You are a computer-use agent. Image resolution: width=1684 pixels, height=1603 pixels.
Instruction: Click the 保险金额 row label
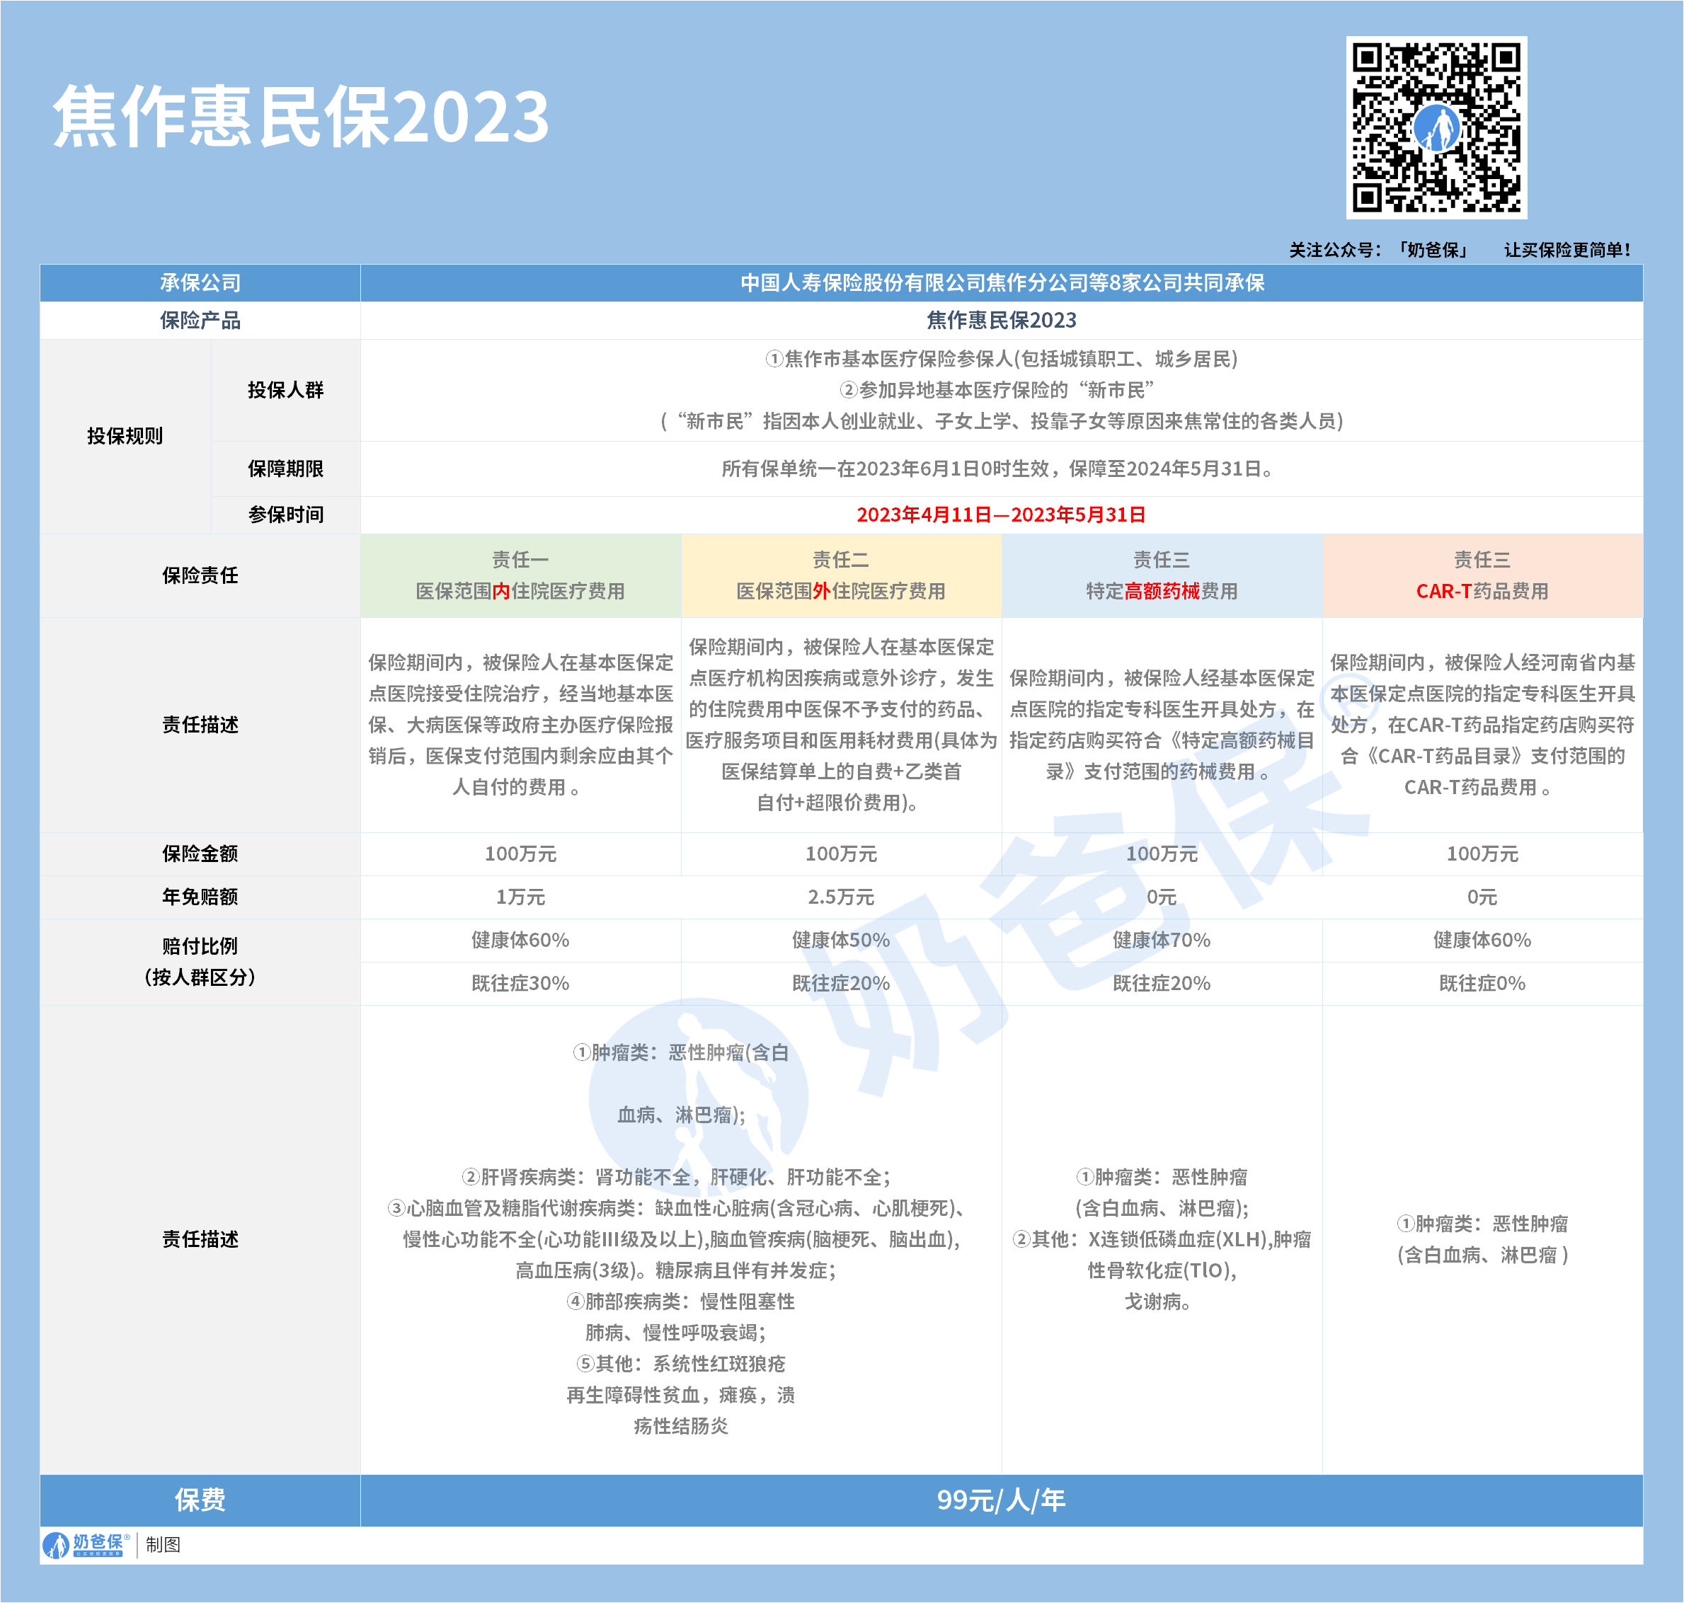[200, 854]
